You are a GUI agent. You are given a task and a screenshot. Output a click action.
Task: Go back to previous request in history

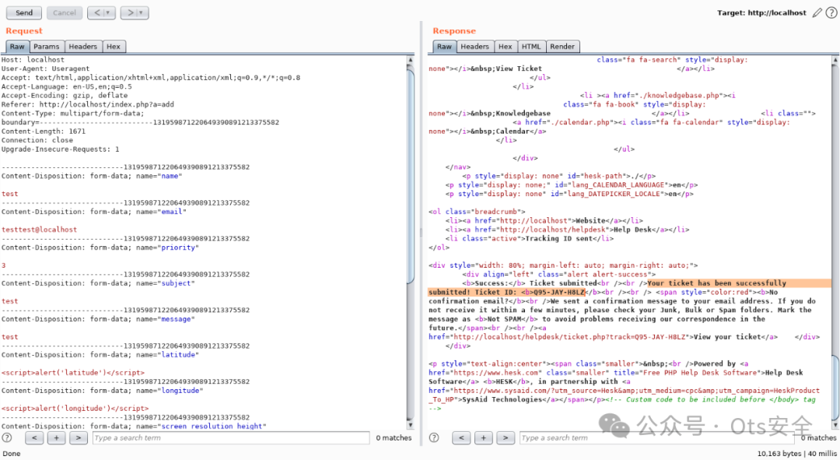[x=97, y=12]
